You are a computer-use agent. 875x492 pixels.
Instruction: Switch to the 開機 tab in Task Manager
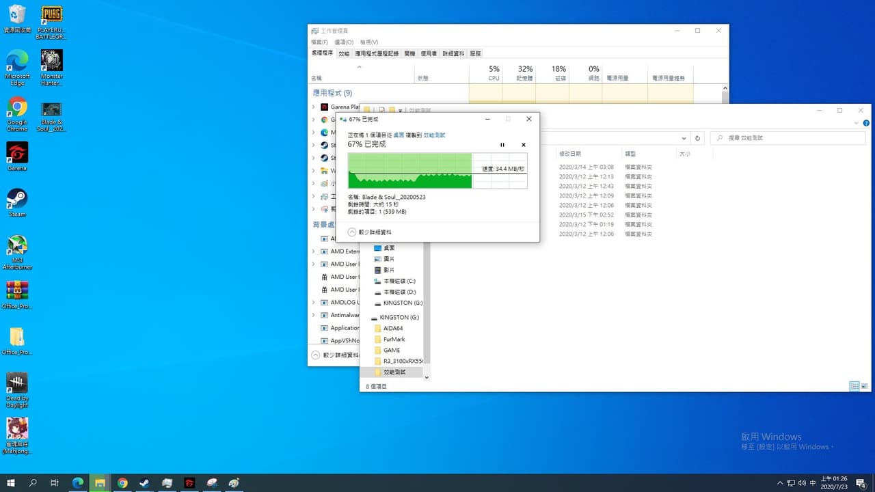coord(409,53)
